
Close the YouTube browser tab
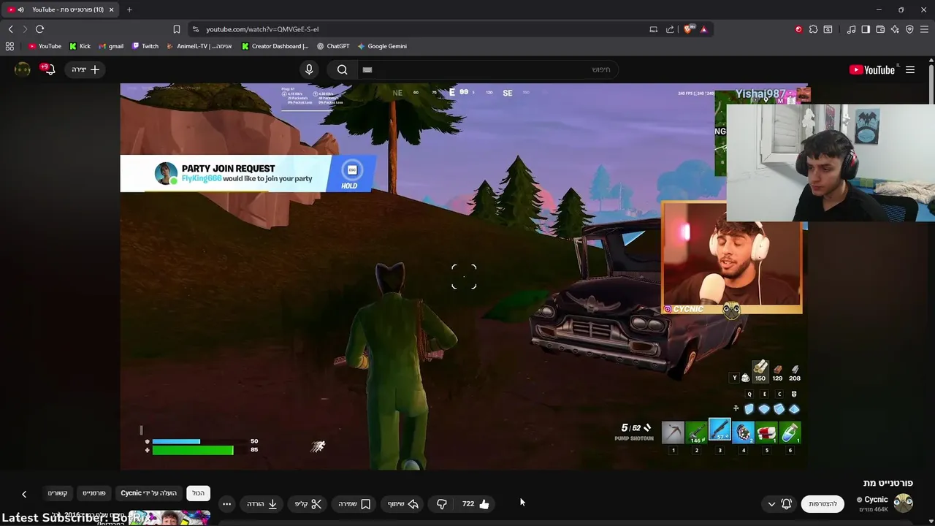tap(112, 9)
